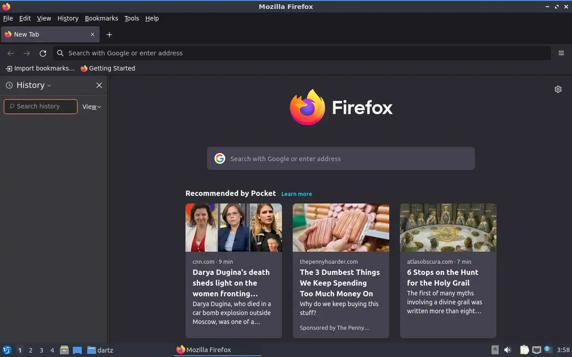572x357 pixels.
Task: Click Import bookmarks in bookmarks toolbar
Action: [x=40, y=68]
